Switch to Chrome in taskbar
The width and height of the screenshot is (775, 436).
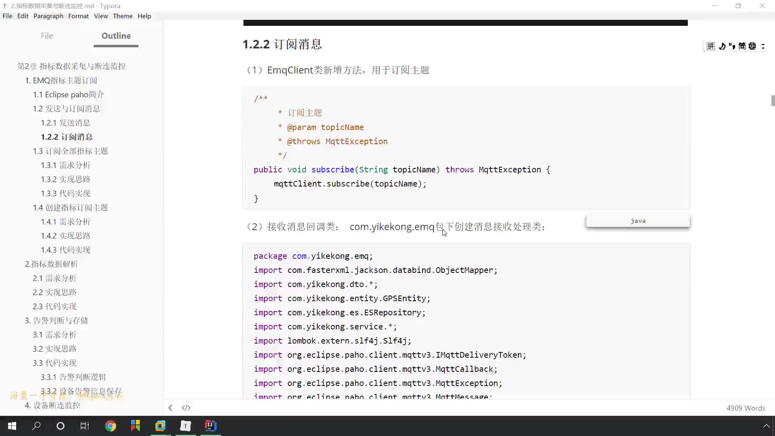(110, 426)
